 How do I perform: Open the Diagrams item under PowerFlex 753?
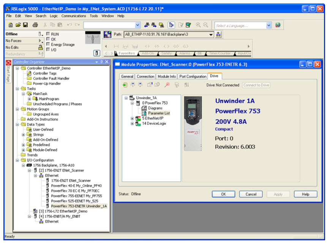point(155,108)
